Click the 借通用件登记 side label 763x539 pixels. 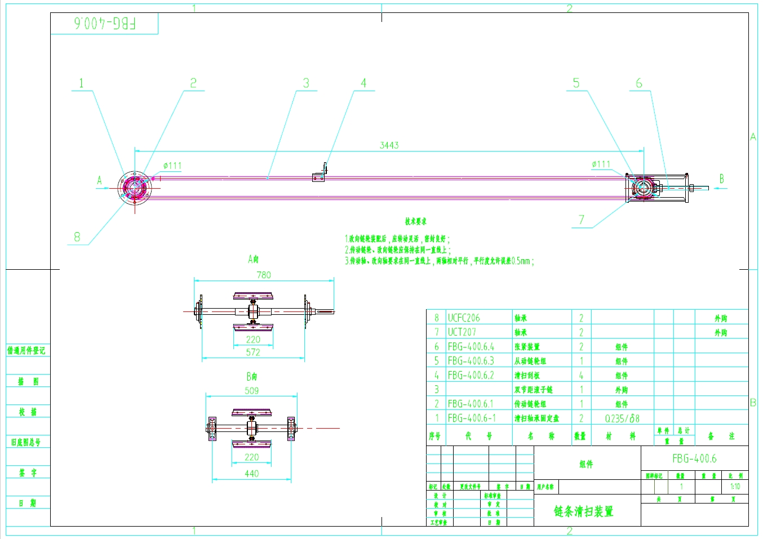26,350
